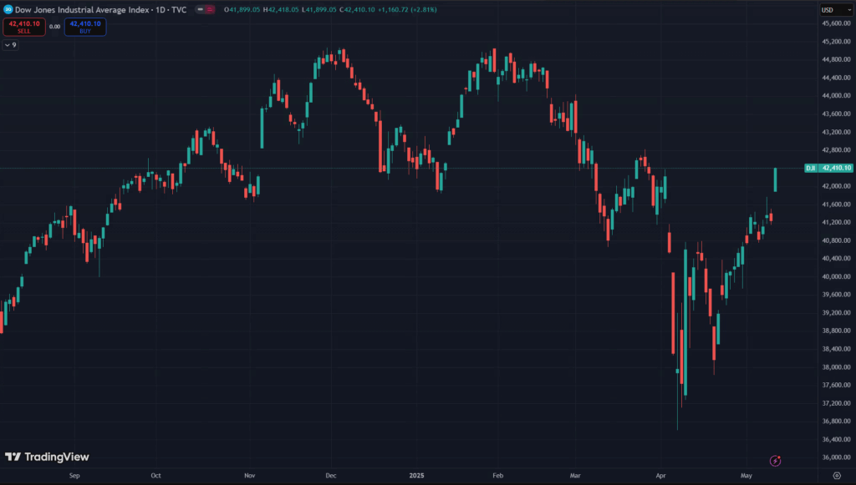The width and height of the screenshot is (856, 485).
Task: Click the 2025 label on the time axis
Action: coord(416,476)
